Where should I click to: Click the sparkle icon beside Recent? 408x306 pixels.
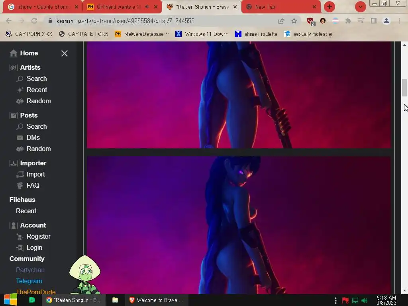(x=20, y=90)
